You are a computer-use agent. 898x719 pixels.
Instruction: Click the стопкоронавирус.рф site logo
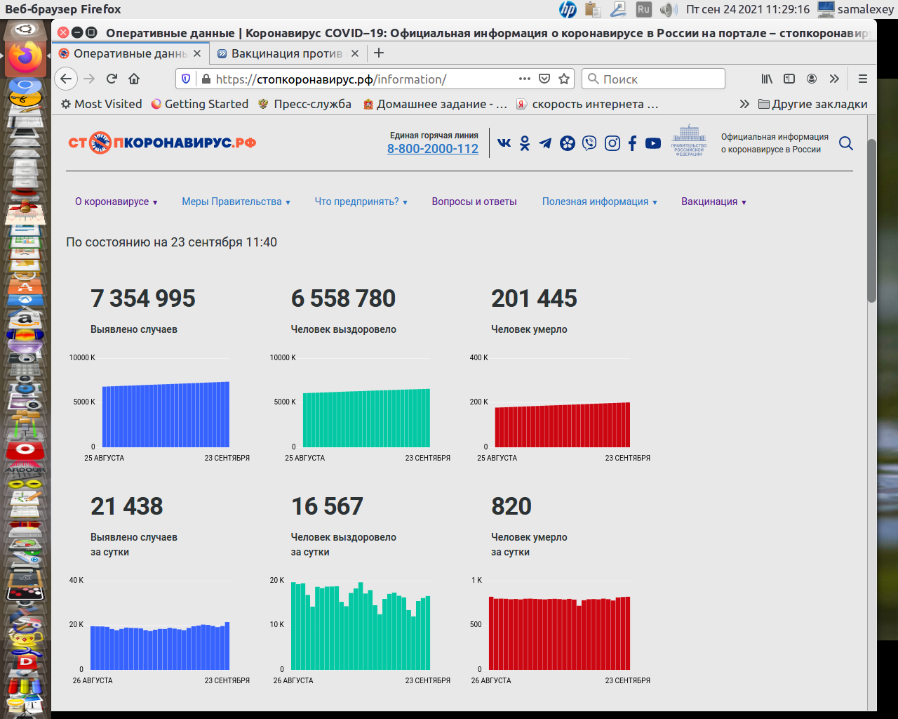tap(162, 143)
